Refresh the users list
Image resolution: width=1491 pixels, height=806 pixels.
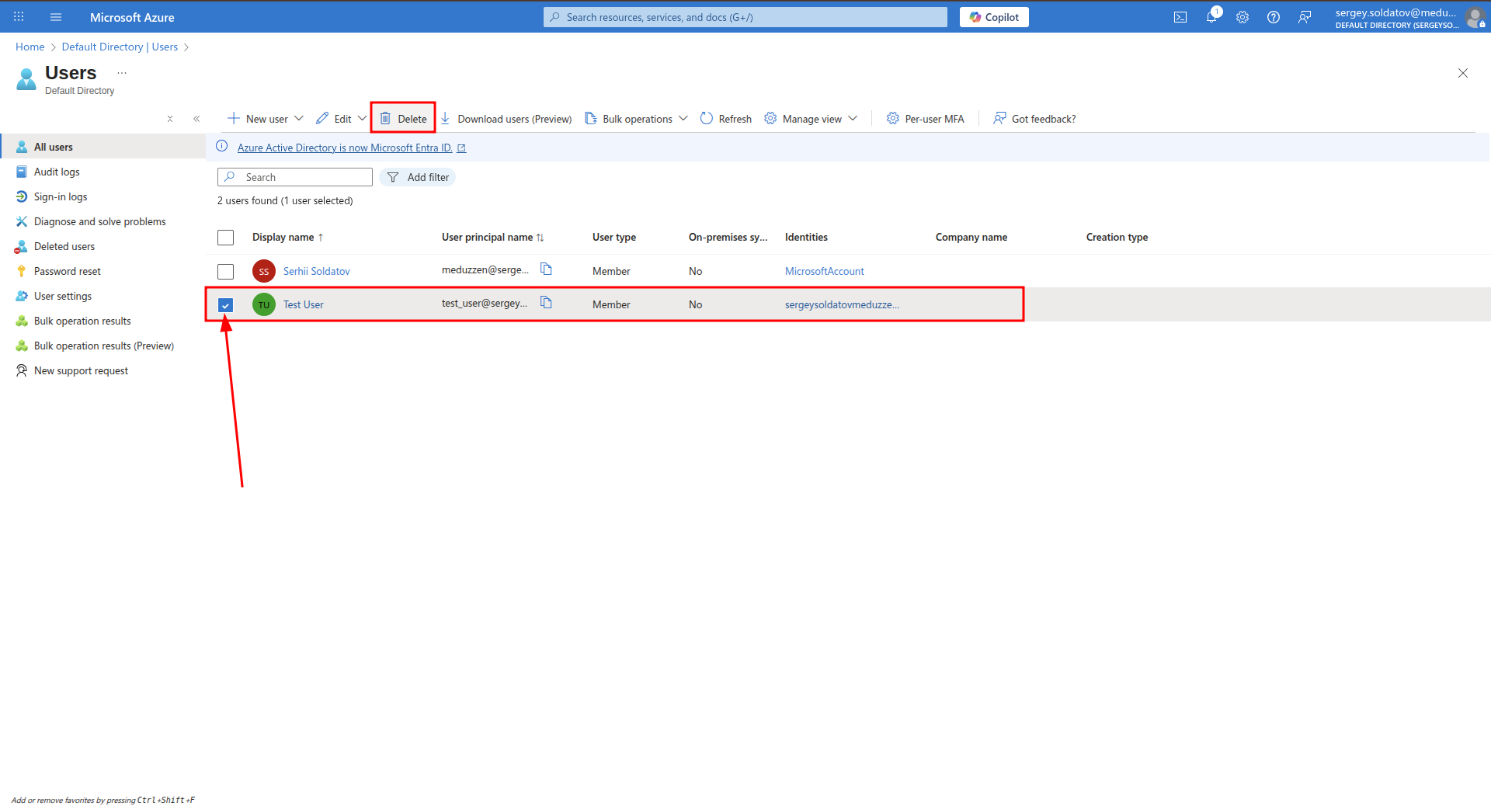pos(726,119)
